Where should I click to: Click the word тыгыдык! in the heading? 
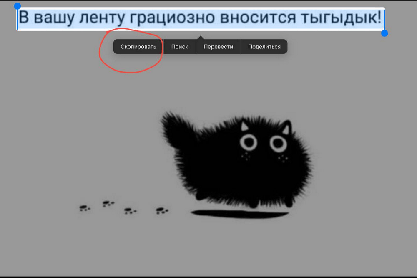tap(342, 18)
